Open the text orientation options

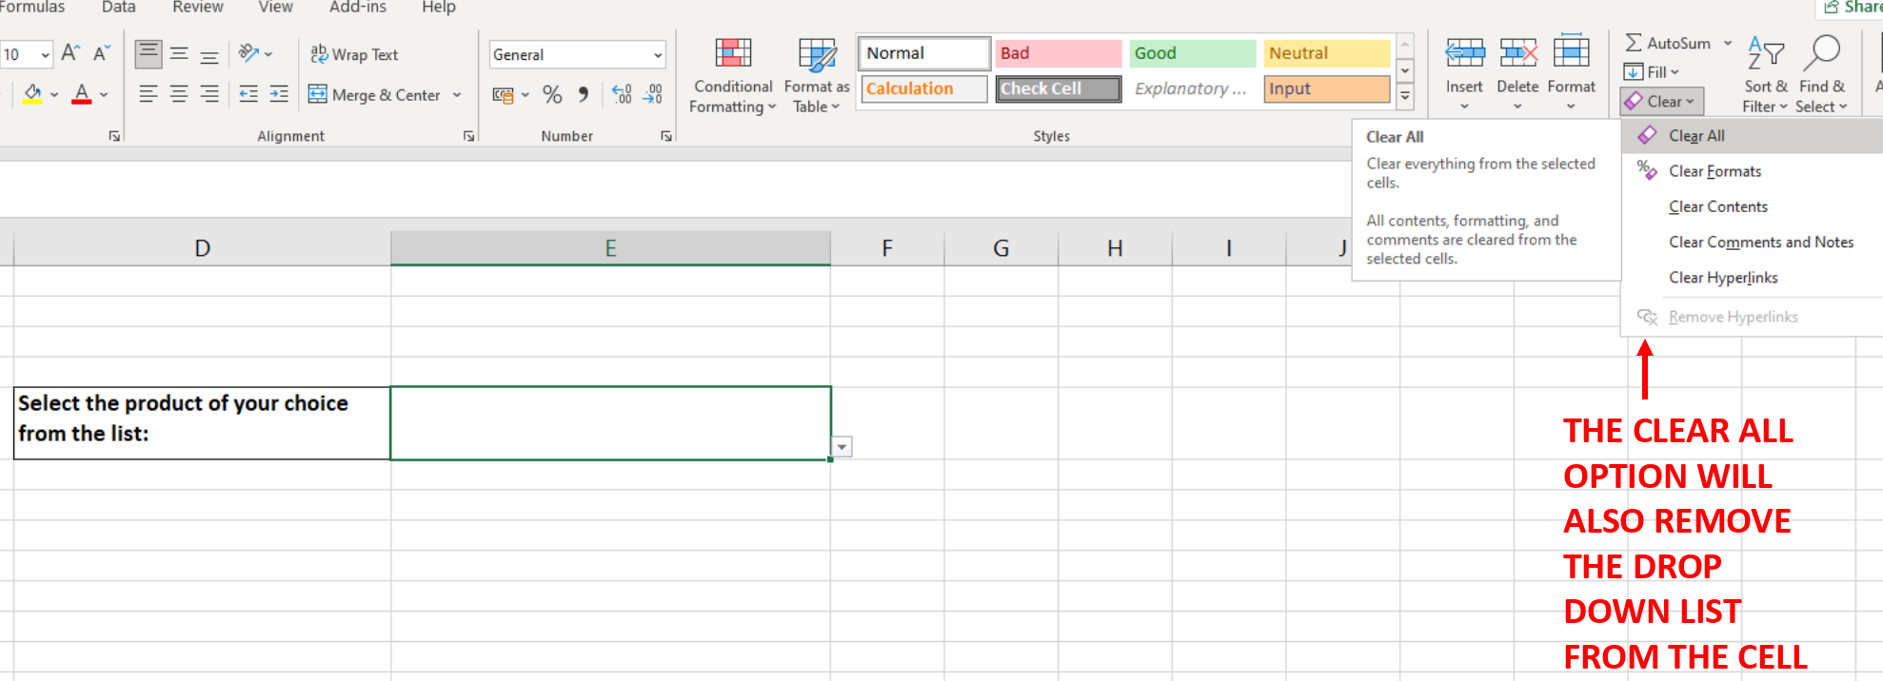255,54
